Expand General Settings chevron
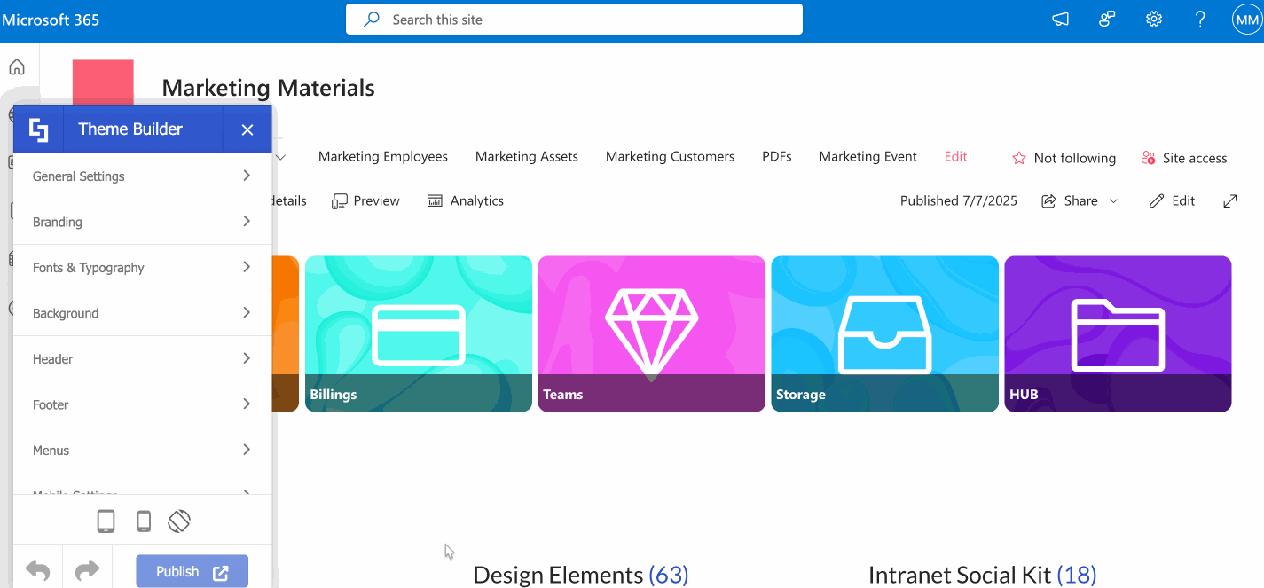 pyautogui.click(x=247, y=176)
